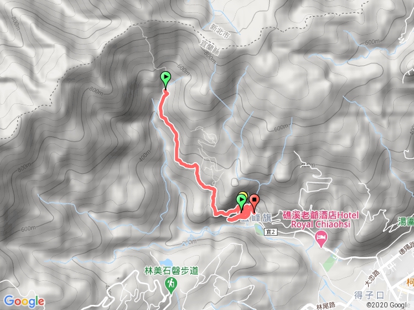Click the 新北市 city label
Screen dimensions: 414x310
[x=220, y=31]
